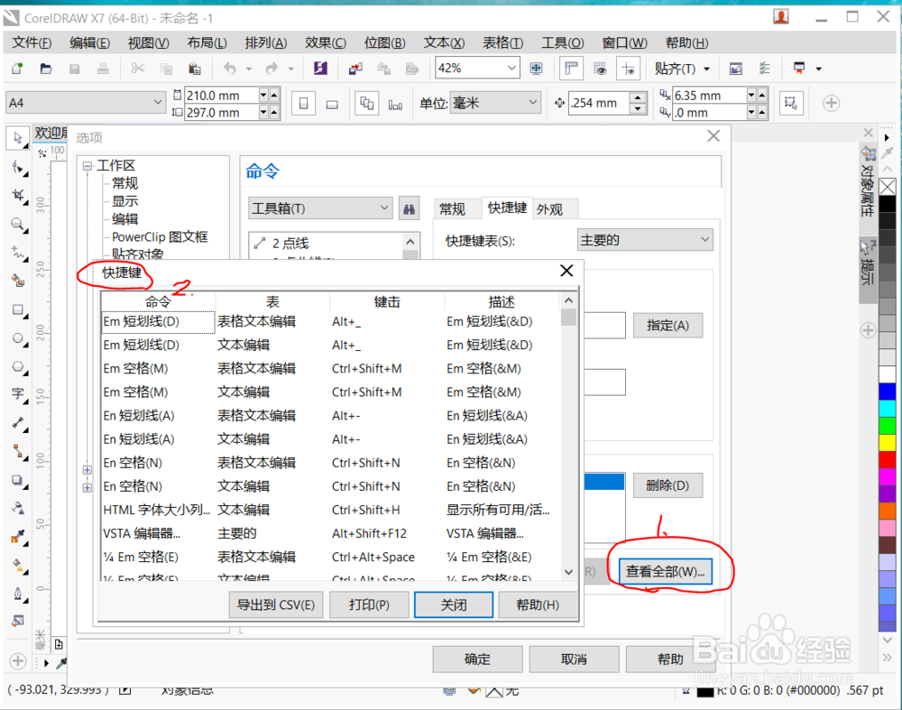This screenshot has height=710, width=902.
Task: Open the undo history dropdown arrow
Action: tap(249, 69)
